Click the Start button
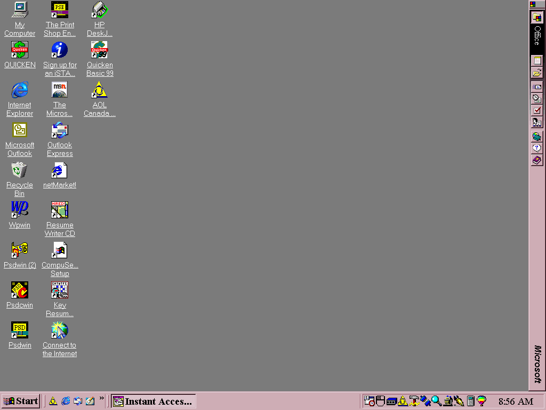The width and height of the screenshot is (546, 410). tap(21, 401)
